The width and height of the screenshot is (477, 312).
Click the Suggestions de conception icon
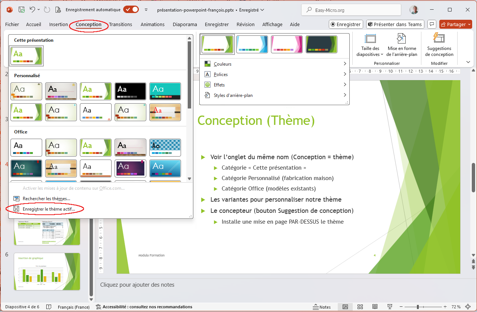(x=439, y=45)
